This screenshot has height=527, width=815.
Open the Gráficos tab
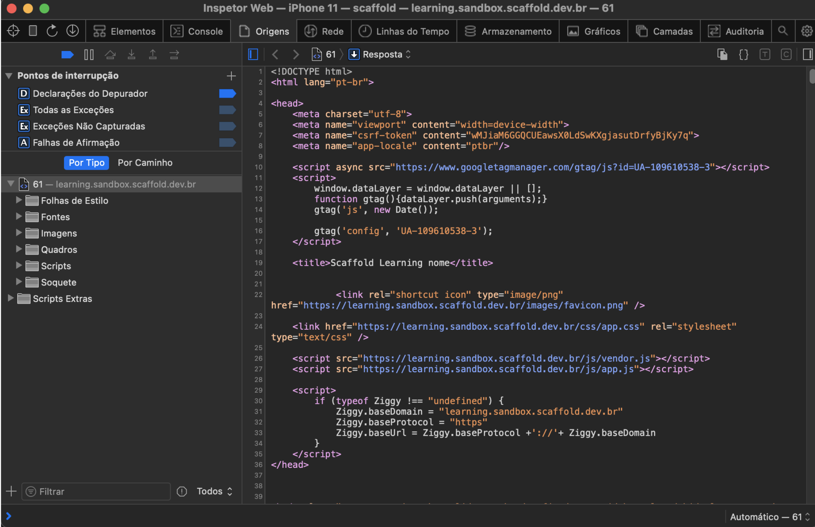point(594,31)
